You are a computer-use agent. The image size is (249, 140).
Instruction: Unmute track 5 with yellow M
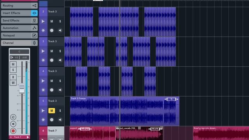(x=52, y=110)
